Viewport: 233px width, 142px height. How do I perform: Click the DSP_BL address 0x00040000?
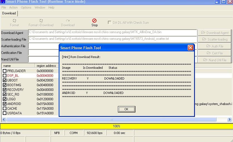(x=45, y=76)
